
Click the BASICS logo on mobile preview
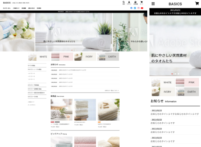click(x=175, y=4)
